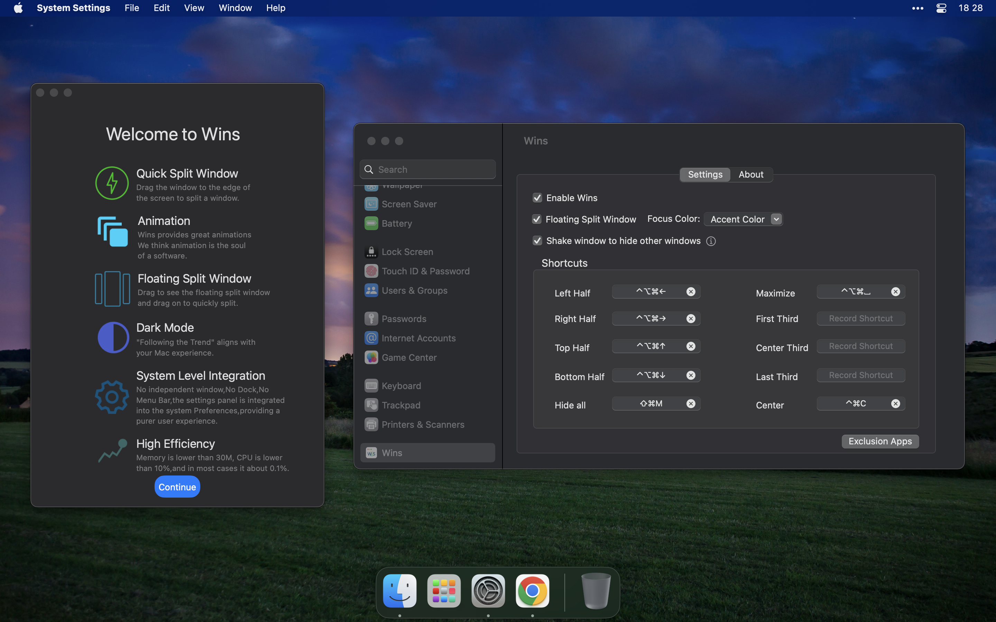Open Exclusion Apps list
996x622 pixels.
click(880, 441)
